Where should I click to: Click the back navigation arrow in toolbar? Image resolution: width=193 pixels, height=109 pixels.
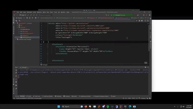point(14,15)
